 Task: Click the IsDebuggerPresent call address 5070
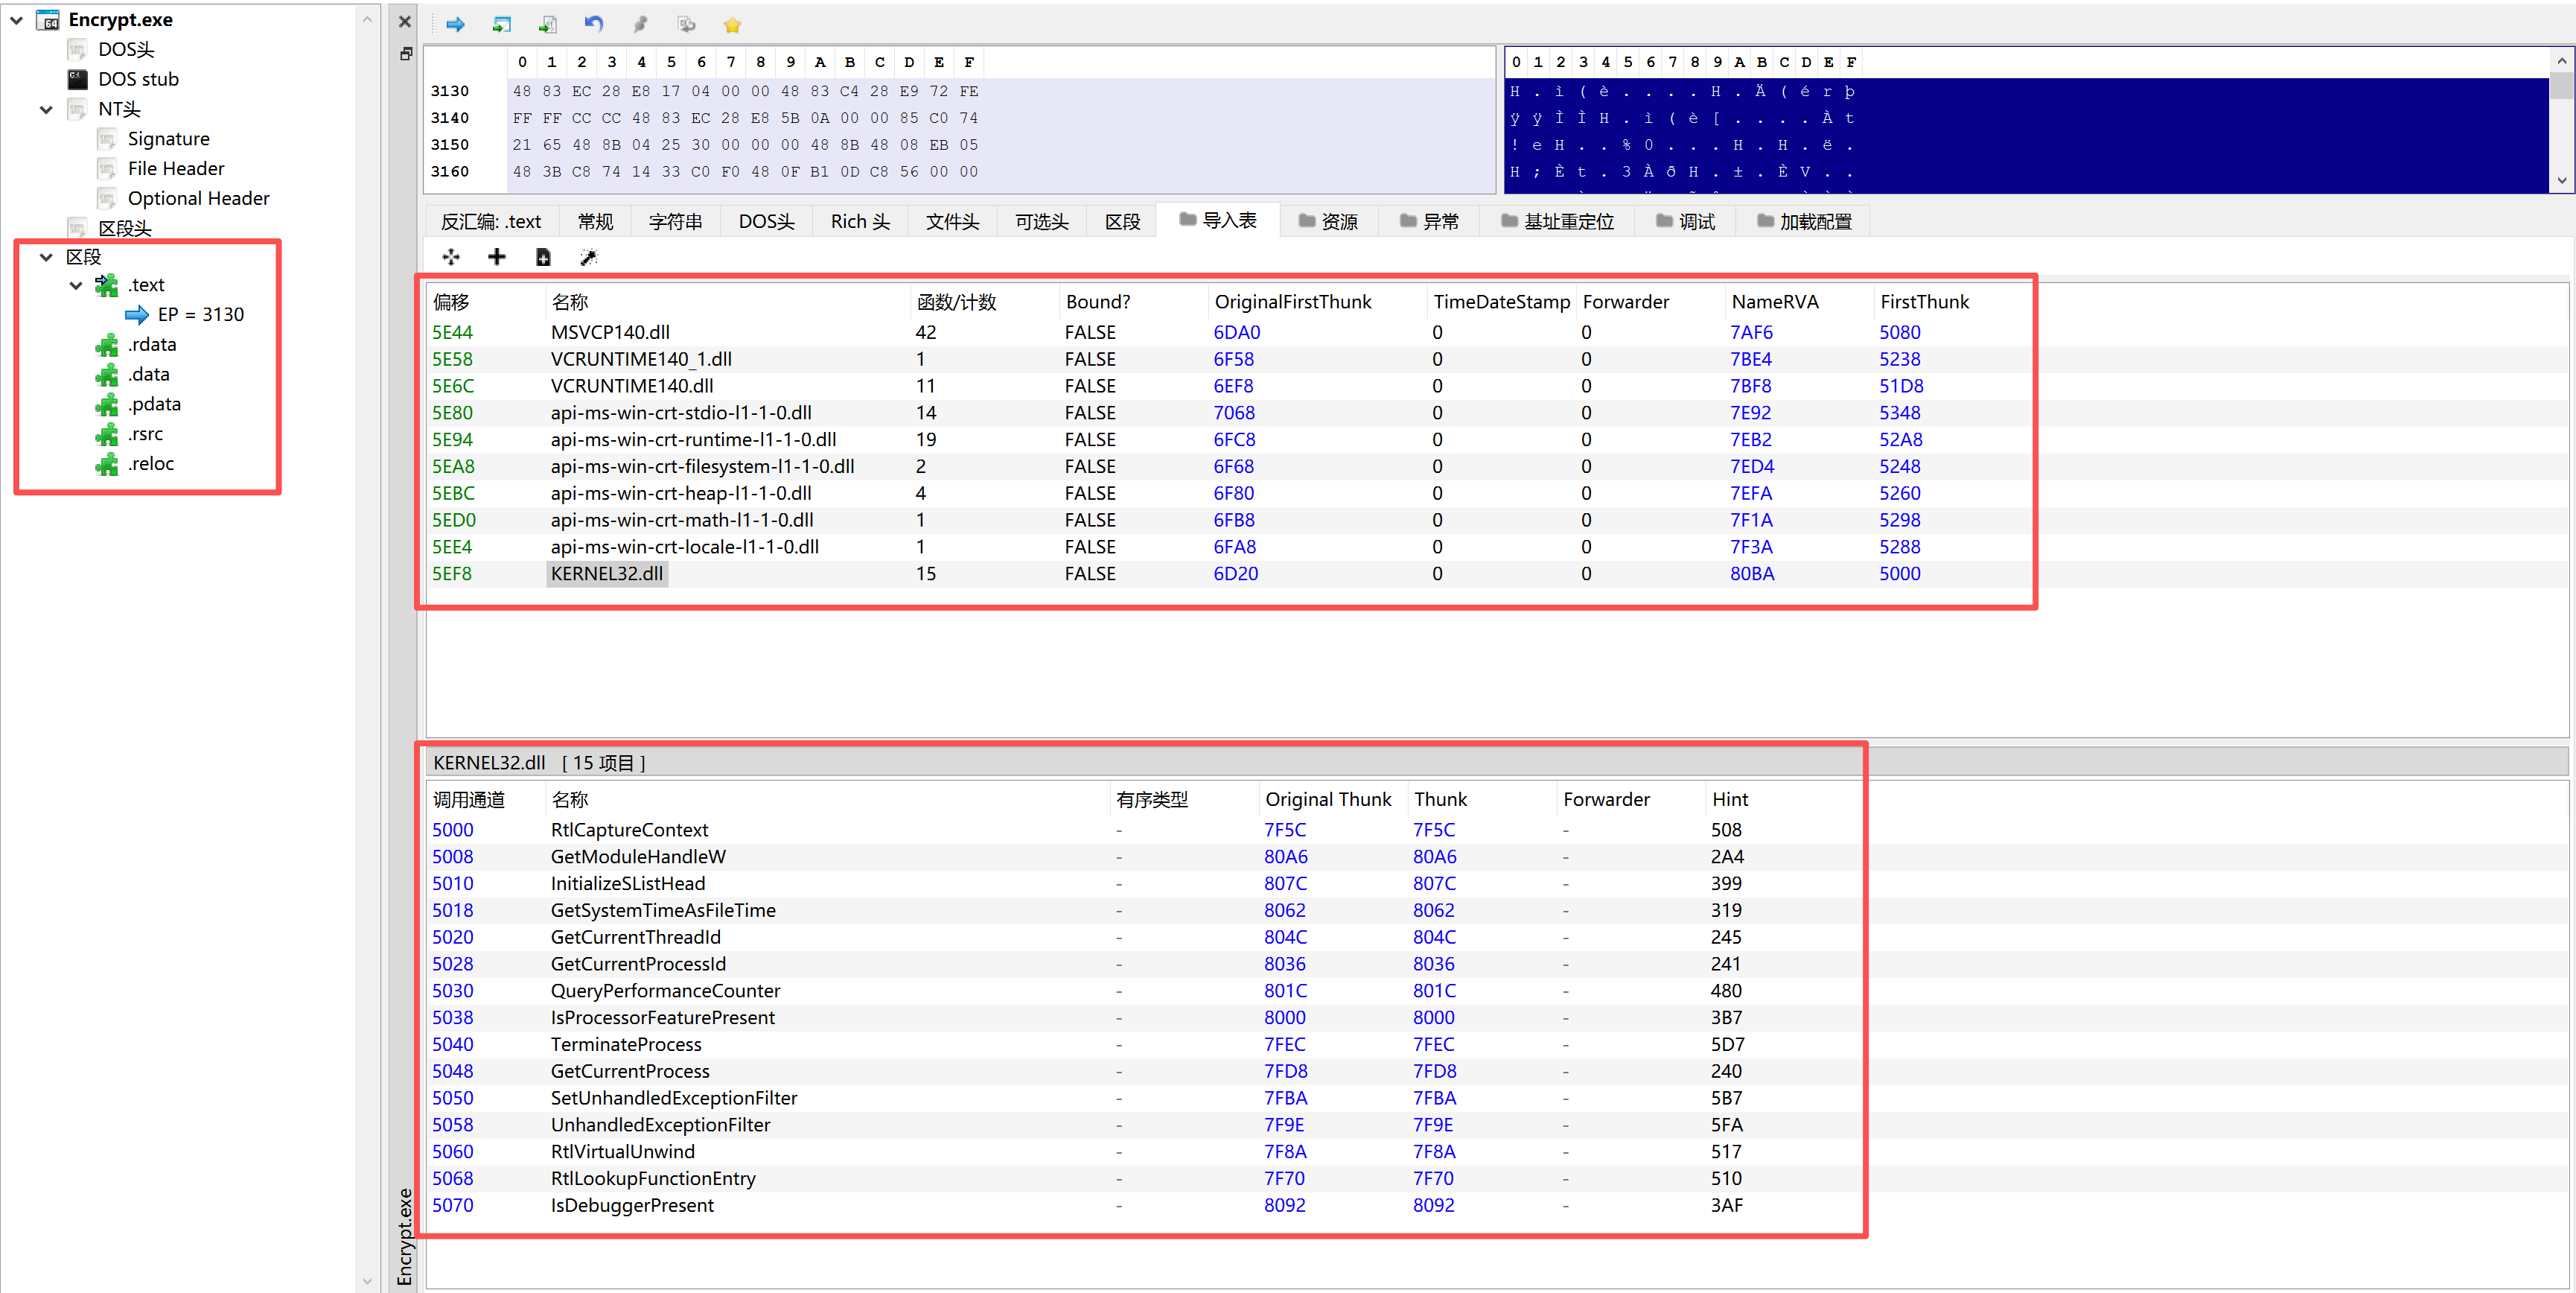[452, 1205]
